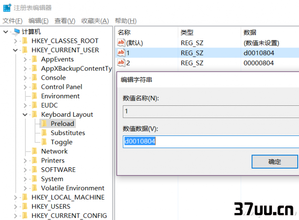Expand the Volatile Environment key arrow
Viewport: 299px width, 220px height.
point(25,188)
